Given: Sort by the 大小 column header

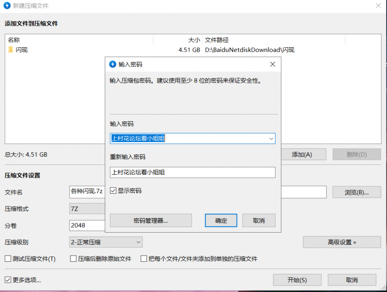Looking at the screenshot, I should click(x=178, y=40).
